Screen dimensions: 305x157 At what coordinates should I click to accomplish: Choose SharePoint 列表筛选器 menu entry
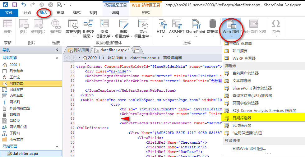263,88
